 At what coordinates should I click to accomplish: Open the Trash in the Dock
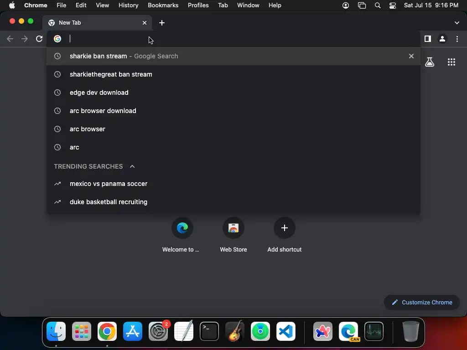(x=411, y=331)
